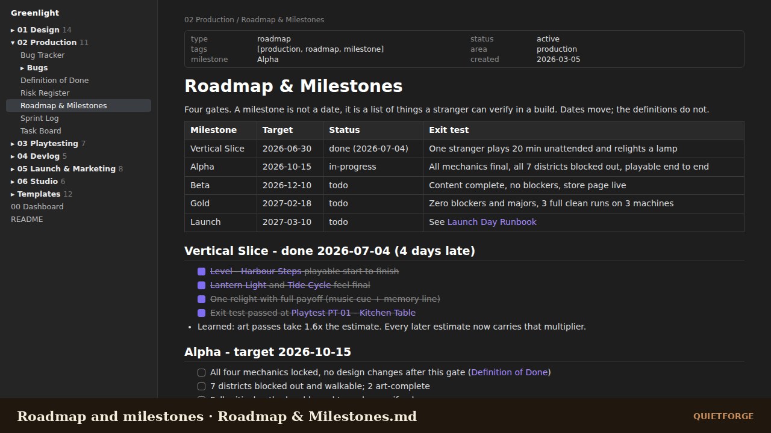Open the Bug Tracker note
The image size is (771, 433).
point(42,55)
